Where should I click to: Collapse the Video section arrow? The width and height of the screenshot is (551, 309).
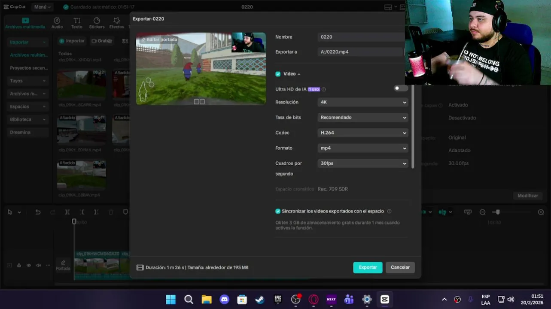[299, 74]
